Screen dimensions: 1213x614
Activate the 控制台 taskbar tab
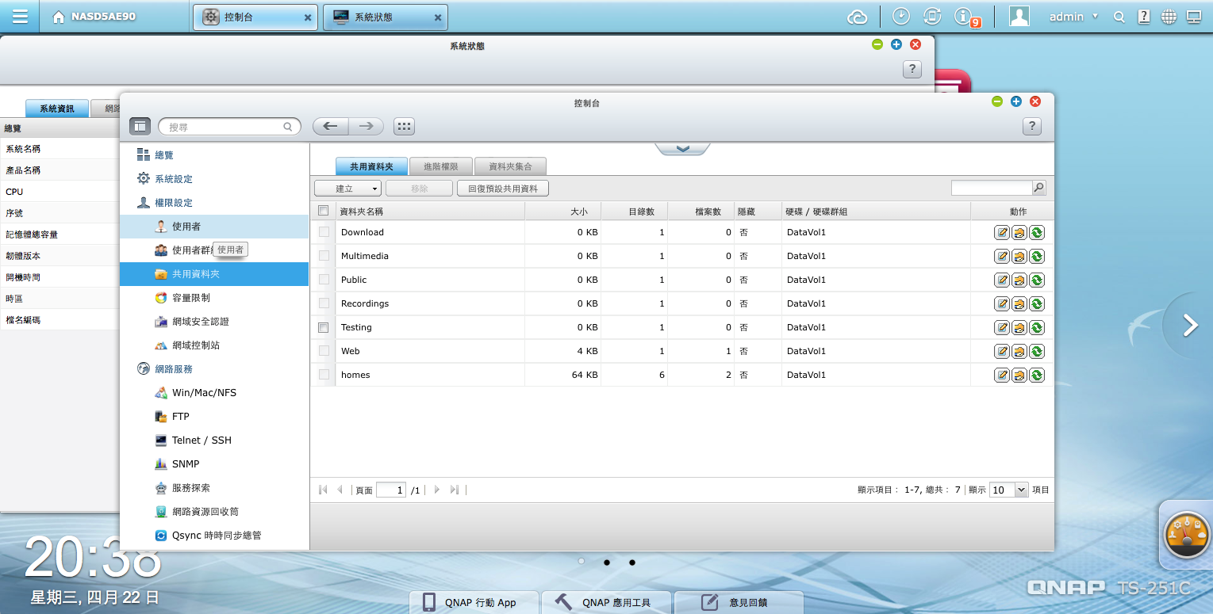click(255, 17)
